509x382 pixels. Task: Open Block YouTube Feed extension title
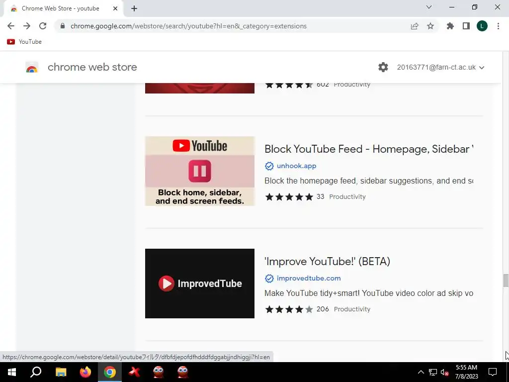[369, 149]
